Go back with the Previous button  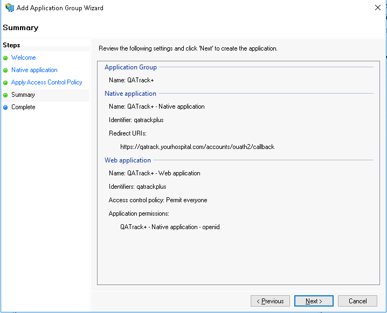[x=270, y=301]
